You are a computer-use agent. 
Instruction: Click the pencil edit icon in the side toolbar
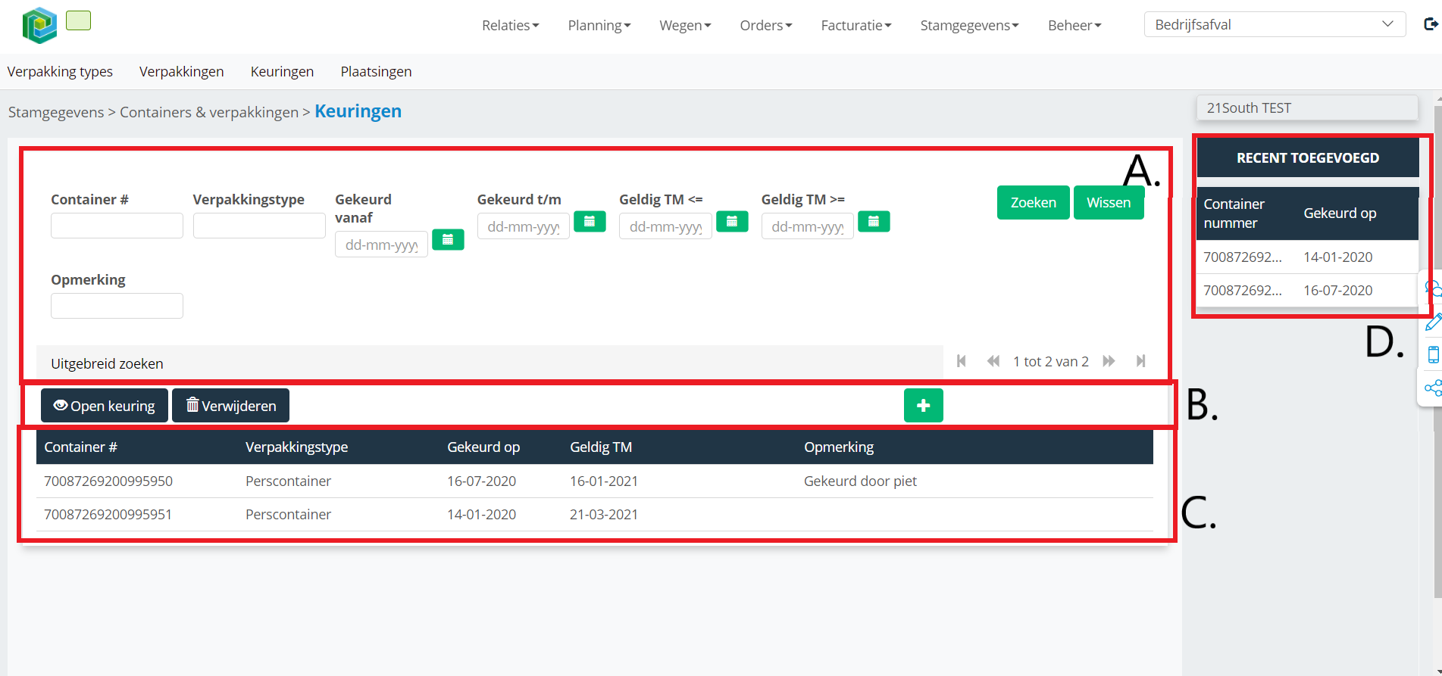1432,322
